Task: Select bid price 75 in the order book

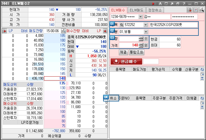Action: 55,126
